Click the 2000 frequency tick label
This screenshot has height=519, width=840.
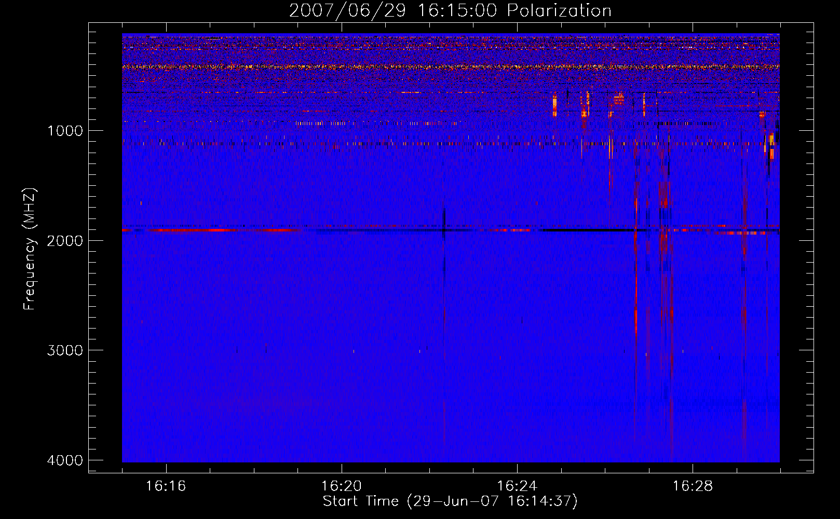[65, 240]
